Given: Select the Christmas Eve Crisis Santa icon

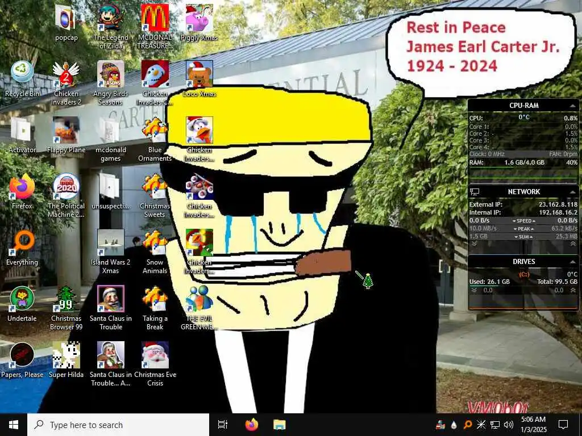Looking at the screenshot, I should [155, 364].
